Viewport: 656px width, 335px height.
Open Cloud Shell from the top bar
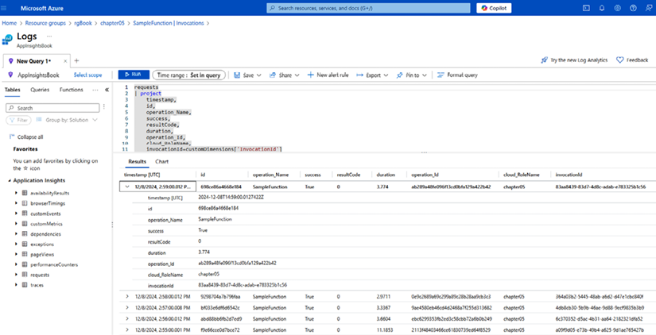[x=587, y=8]
